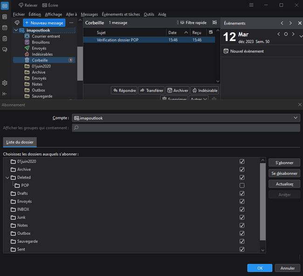The height and width of the screenshot is (276, 303).
Task: Uncheck the Drafts folder subscription checkbox
Action: tap(241, 193)
